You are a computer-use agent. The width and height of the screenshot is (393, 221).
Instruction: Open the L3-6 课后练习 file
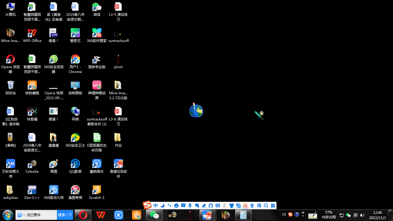coord(118,116)
